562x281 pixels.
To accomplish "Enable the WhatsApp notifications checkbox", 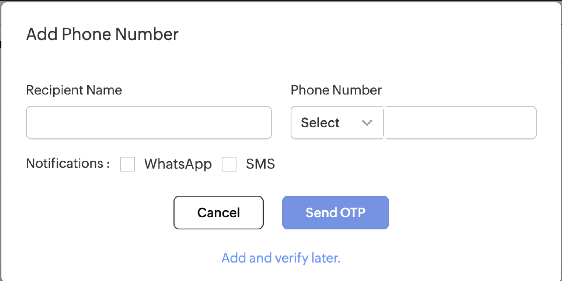I will click(127, 164).
